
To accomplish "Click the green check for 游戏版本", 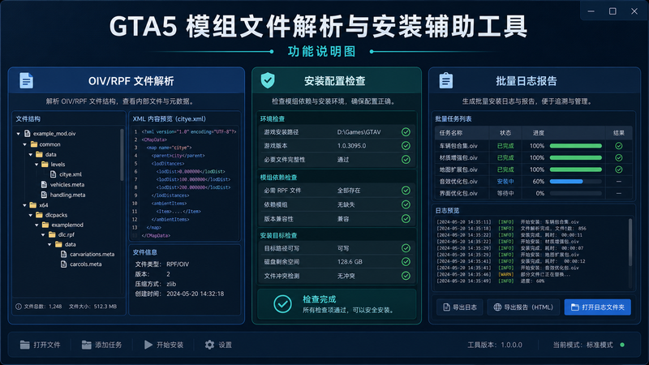I will tap(406, 146).
